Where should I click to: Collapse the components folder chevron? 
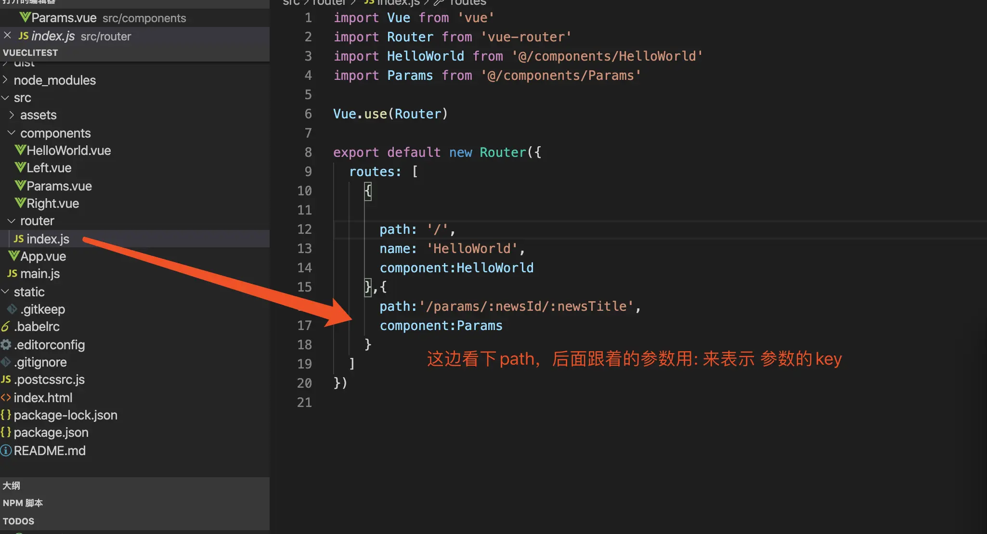[x=12, y=133]
